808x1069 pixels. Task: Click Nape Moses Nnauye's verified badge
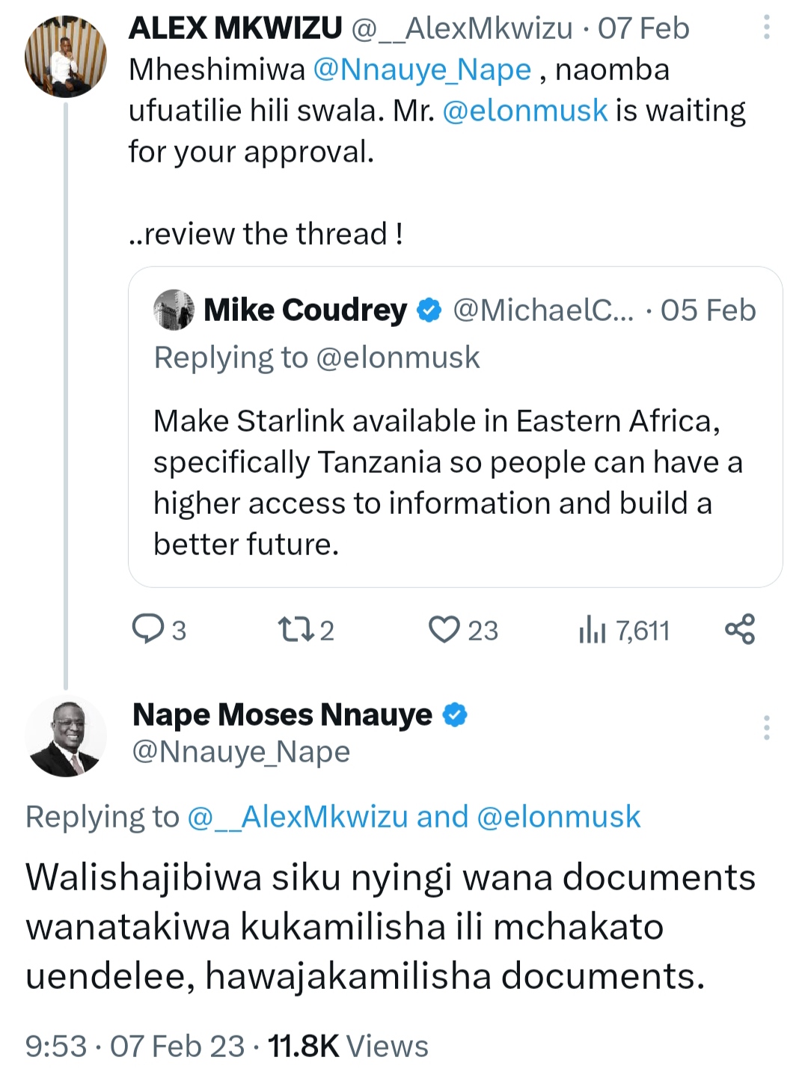(455, 714)
